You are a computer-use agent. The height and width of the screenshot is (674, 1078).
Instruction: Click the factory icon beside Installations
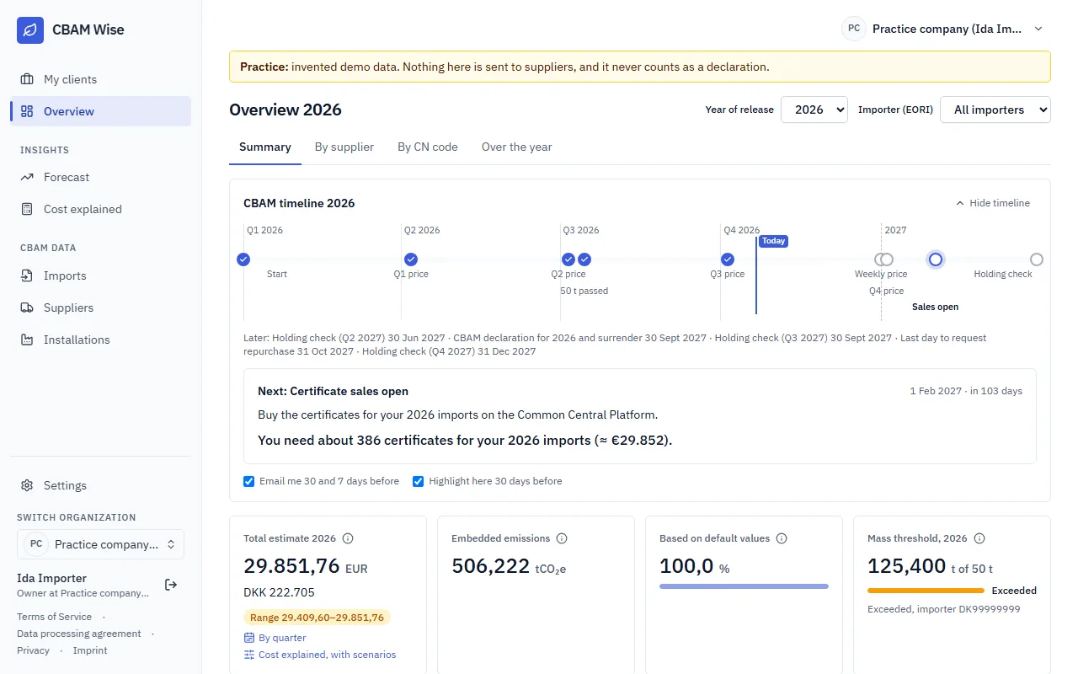[x=27, y=340]
